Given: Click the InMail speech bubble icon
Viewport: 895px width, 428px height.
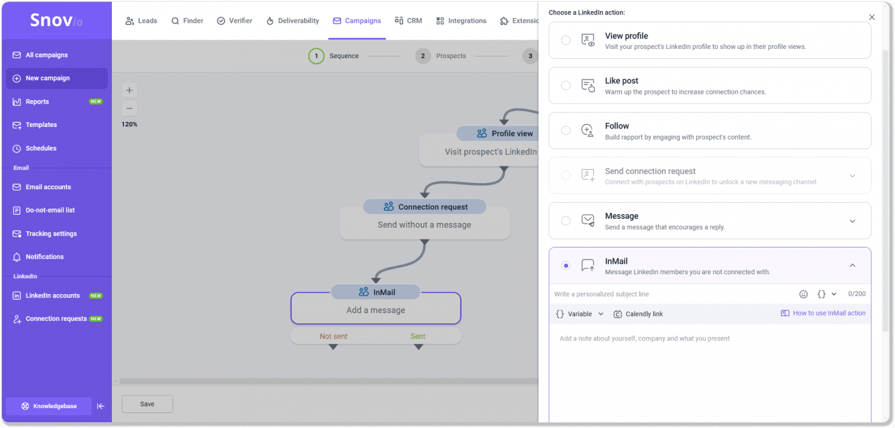Looking at the screenshot, I should click(588, 266).
